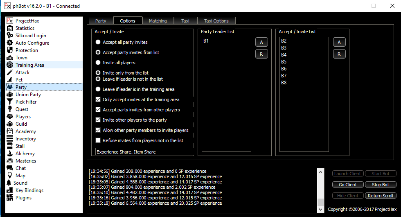The width and height of the screenshot is (401, 217).
Task: Enable Refuse invites from players not in list
Action: pos(98,140)
